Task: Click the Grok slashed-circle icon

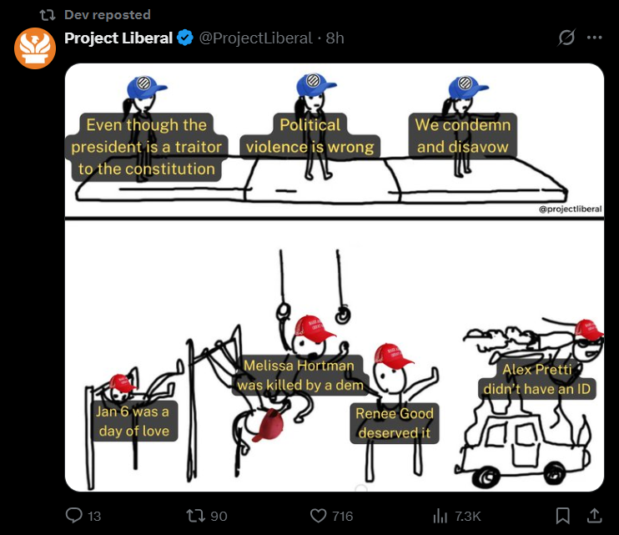Action: coord(566,38)
